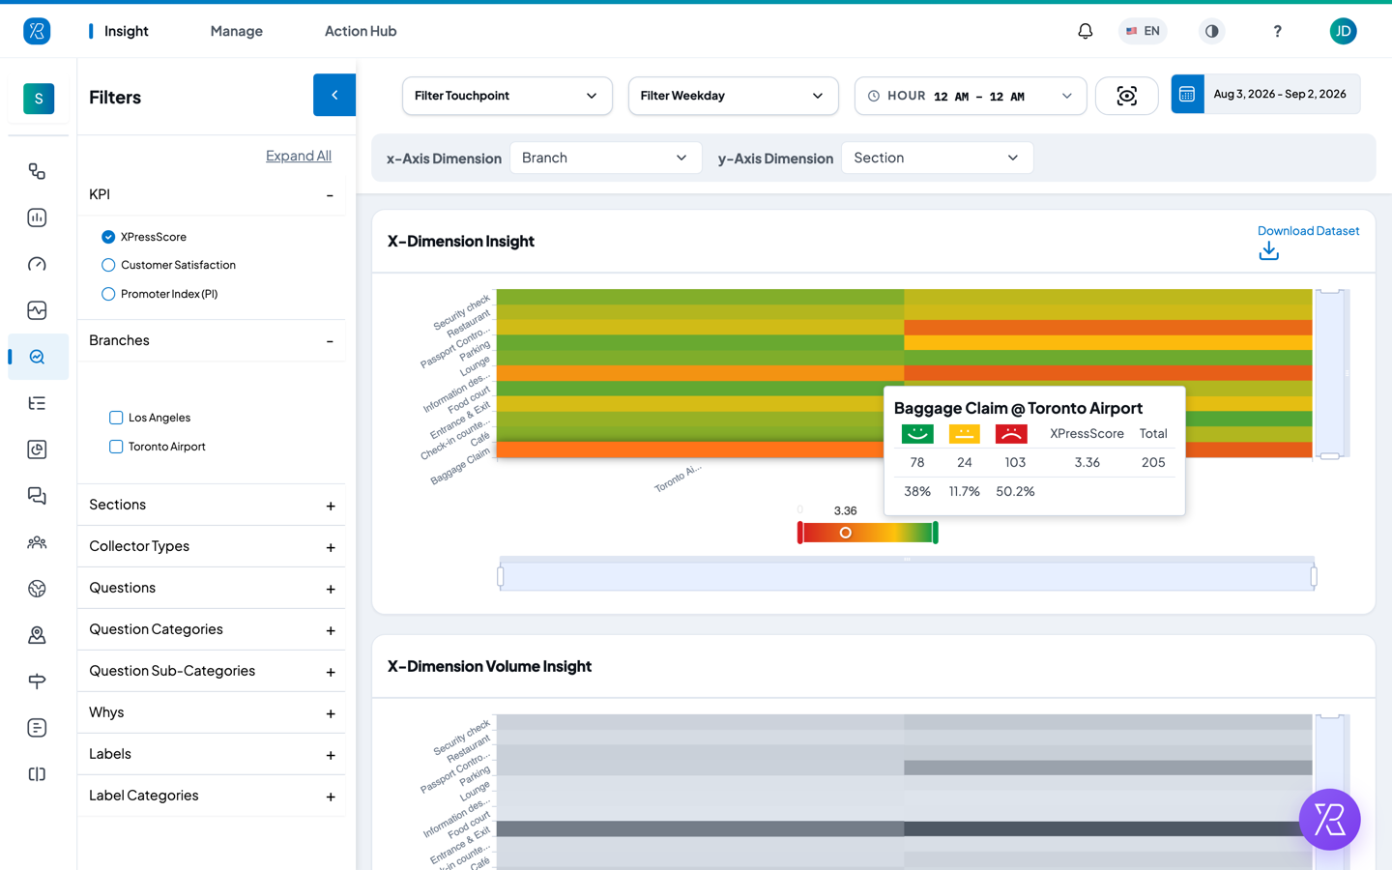Select the Customer Satisfaction radio button
This screenshot has width=1392, height=870.
(x=108, y=265)
